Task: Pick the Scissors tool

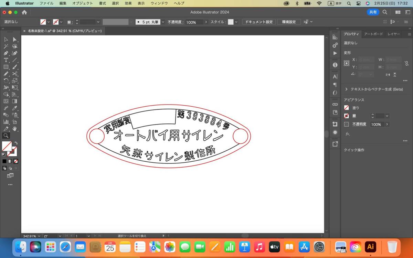Action: click(x=15, y=74)
